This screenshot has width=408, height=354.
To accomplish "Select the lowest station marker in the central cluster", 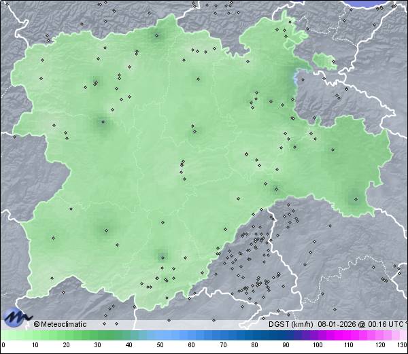I will pyautogui.click(x=184, y=179).
